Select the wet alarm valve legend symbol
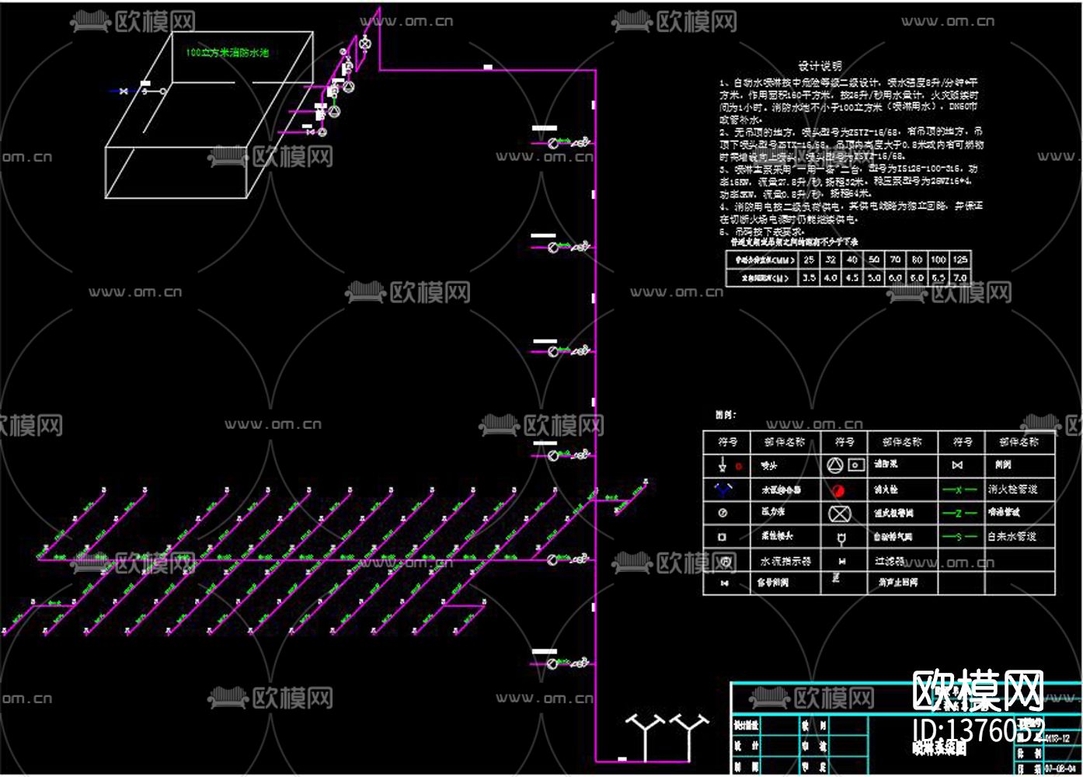Screen dimensions: 1083x777 (839, 514)
